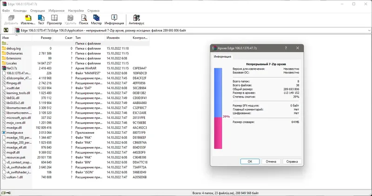This screenshot has height=196, width=372.
Task: Confirm the dialog with OK button
Action: 250,161
